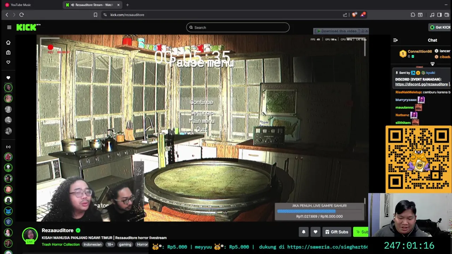
Task: Click chat user Natbaru
Action: 402,115
